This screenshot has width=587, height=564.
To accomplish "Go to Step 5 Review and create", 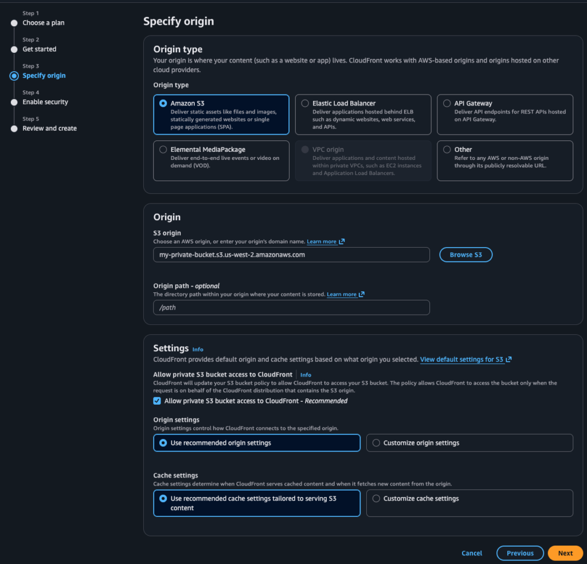I will (x=49, y=128).
